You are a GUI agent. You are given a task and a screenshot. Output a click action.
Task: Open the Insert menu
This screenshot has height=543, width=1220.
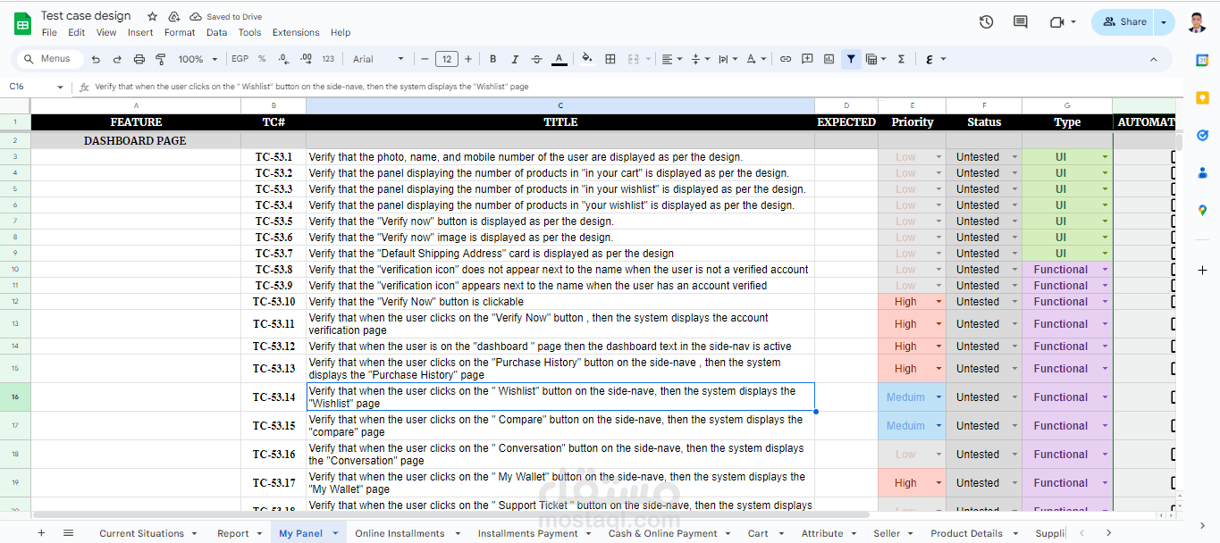140,32
